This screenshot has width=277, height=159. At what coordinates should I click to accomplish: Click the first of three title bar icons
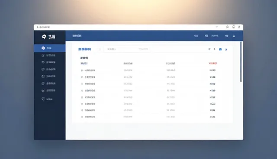tap(227, 27)
